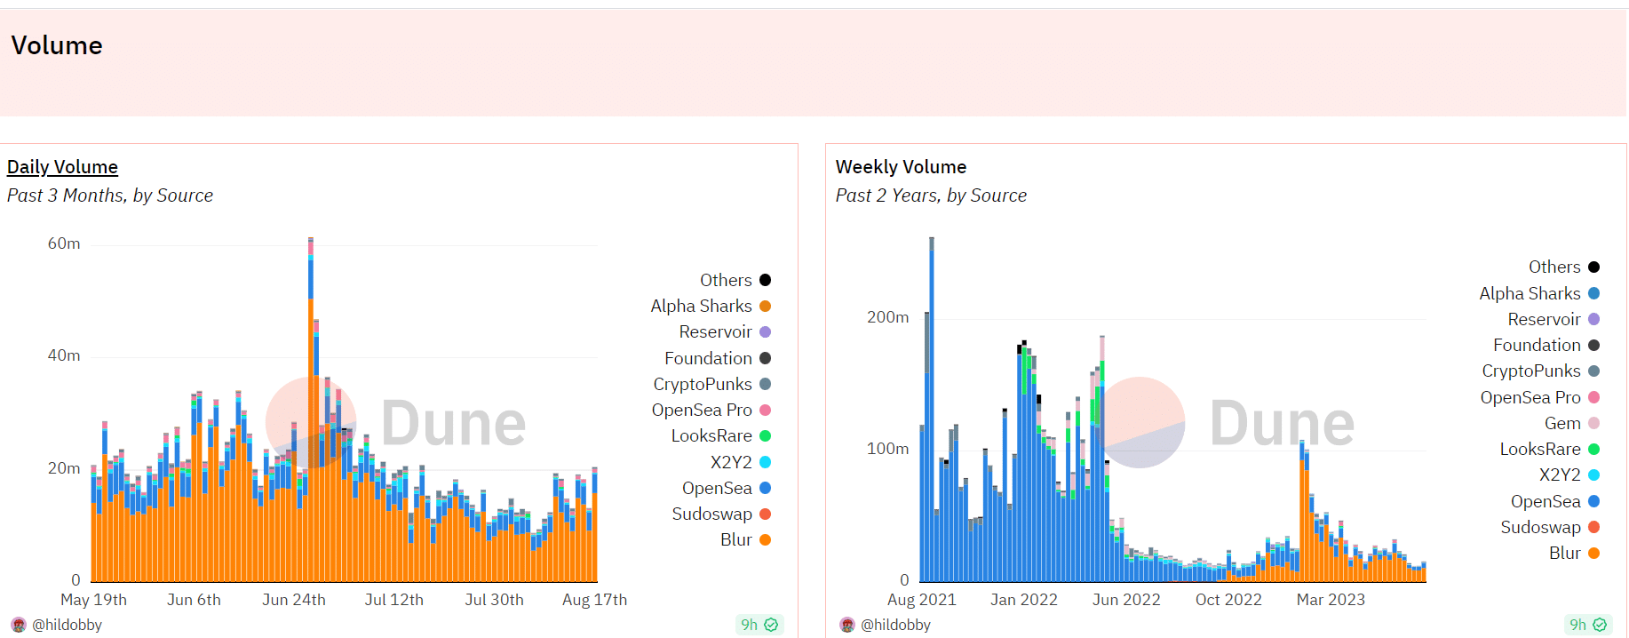Screen dimensions: 1629x638
Task: Click @hildobby under the Daily Volume chart
Action: point(67,625)
